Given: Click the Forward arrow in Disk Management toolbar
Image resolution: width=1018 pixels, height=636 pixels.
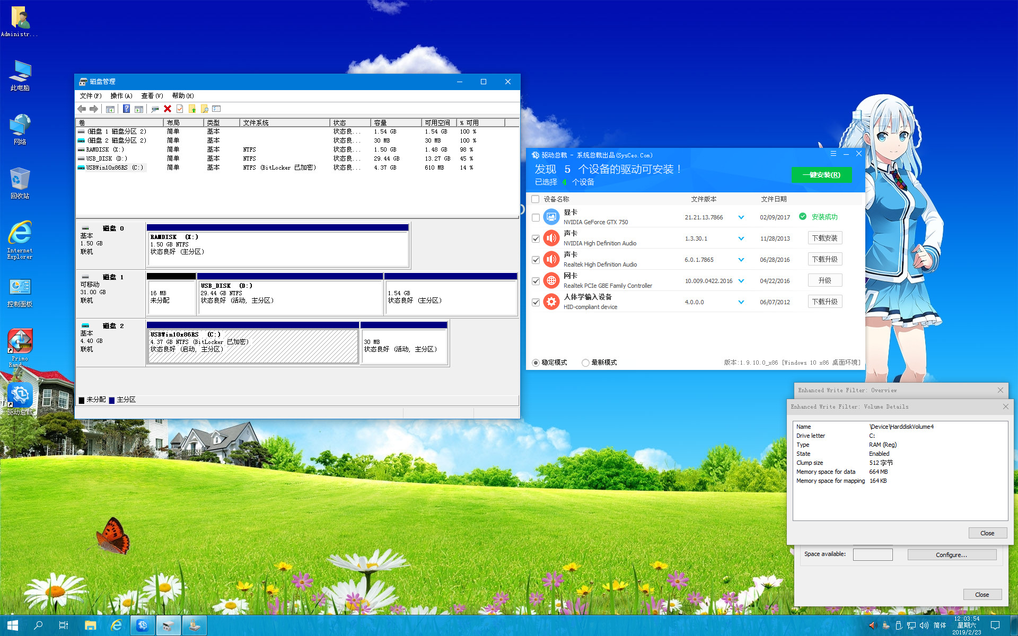Looking at the screenshot, I should pos(94,109).
